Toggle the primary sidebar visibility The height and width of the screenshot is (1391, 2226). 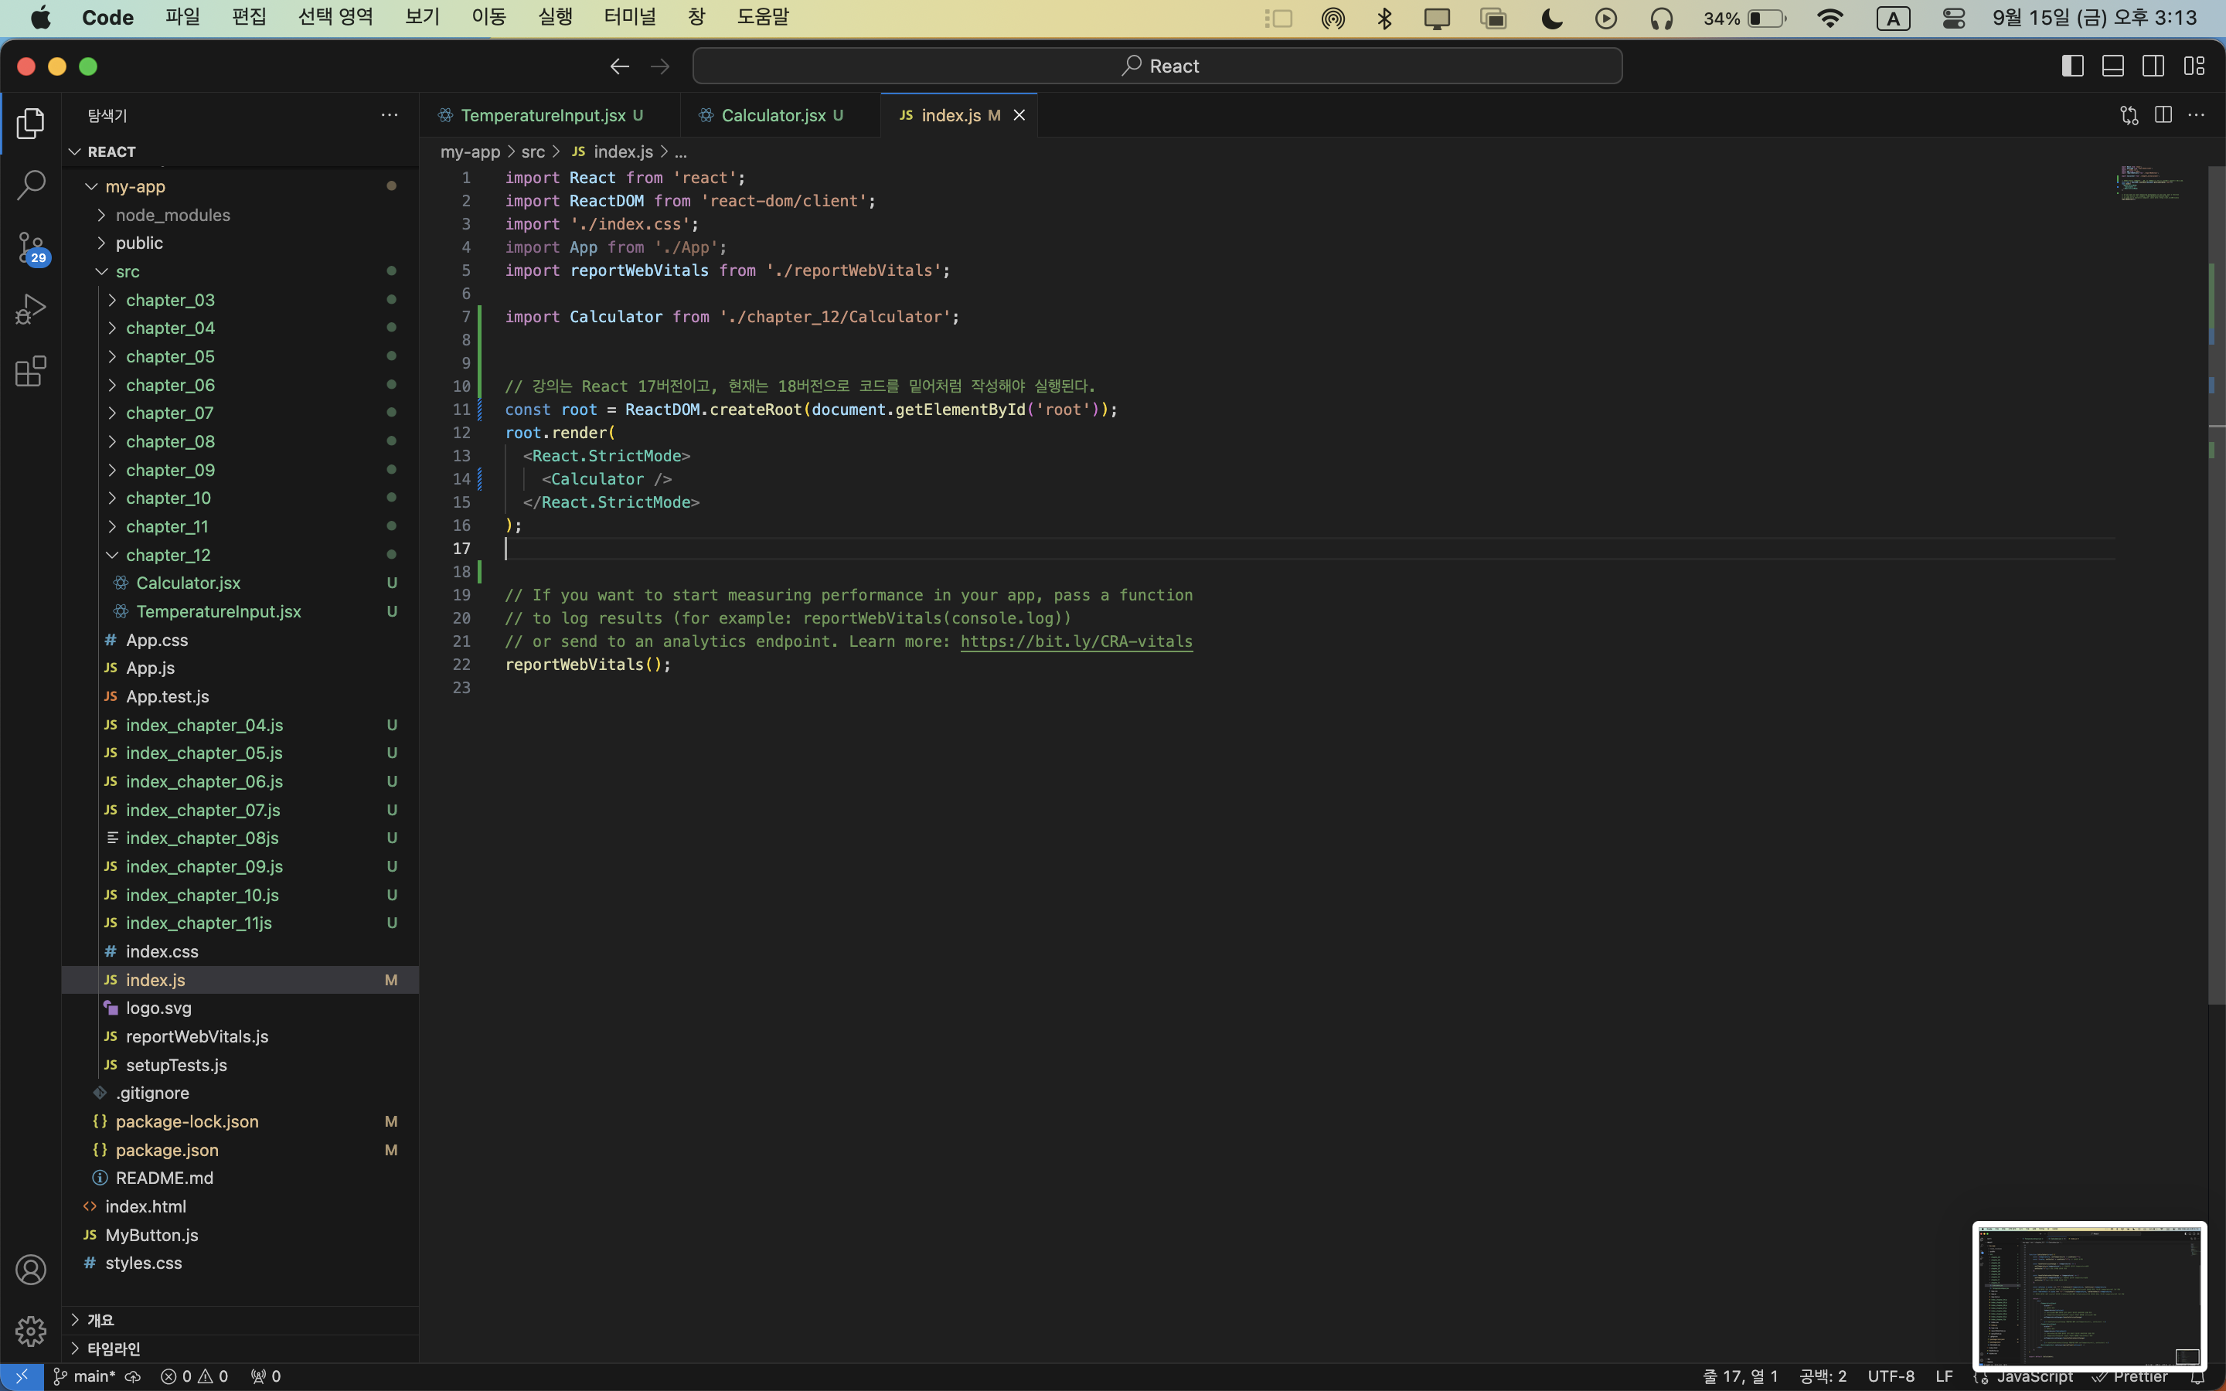point(2072,66)
